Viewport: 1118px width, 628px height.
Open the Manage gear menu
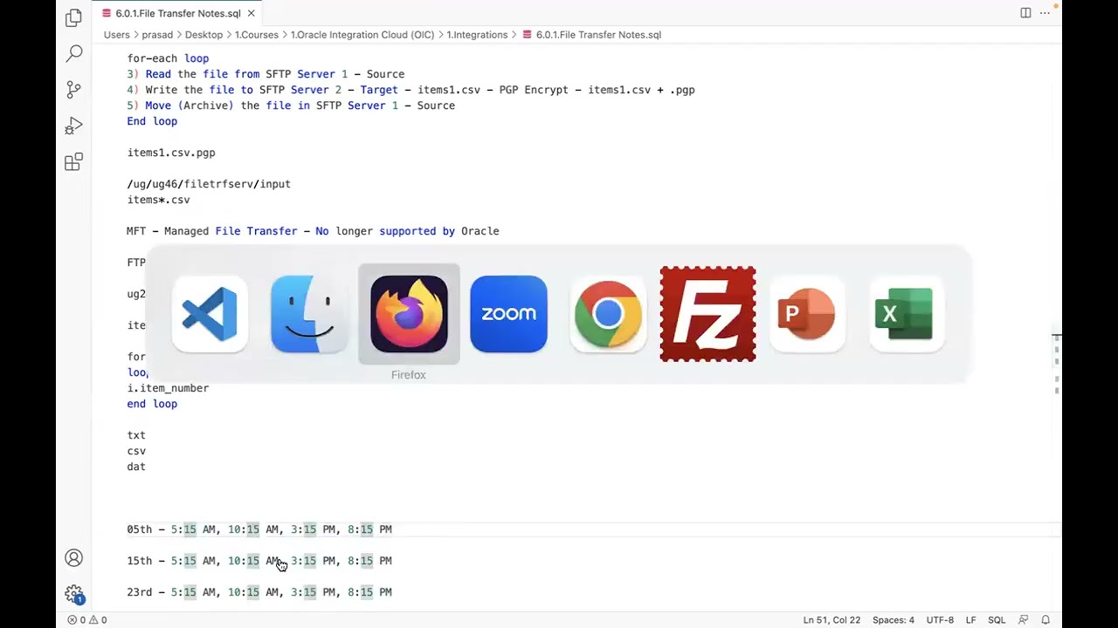74,594
